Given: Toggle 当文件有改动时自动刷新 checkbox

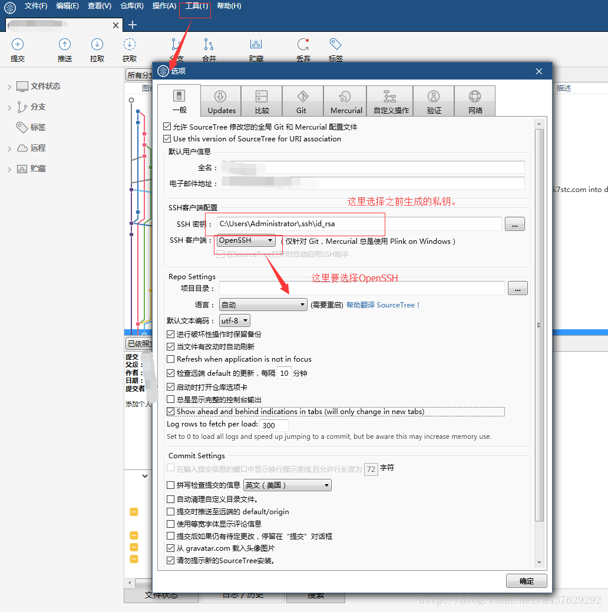Looking at the screenshot, I should pyautogui.click(x=170, y=346).
